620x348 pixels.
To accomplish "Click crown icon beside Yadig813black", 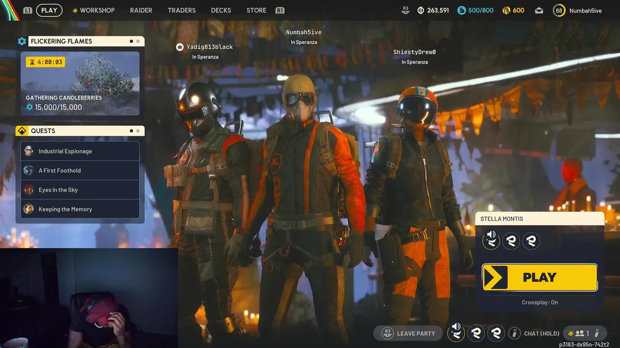I will [x=180, y=47].
